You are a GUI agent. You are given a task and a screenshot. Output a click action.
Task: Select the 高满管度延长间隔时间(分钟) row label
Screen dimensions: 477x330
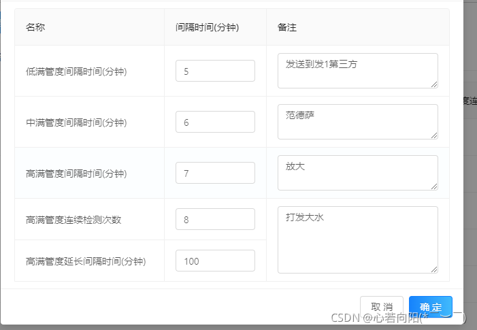tap(86, 261)
